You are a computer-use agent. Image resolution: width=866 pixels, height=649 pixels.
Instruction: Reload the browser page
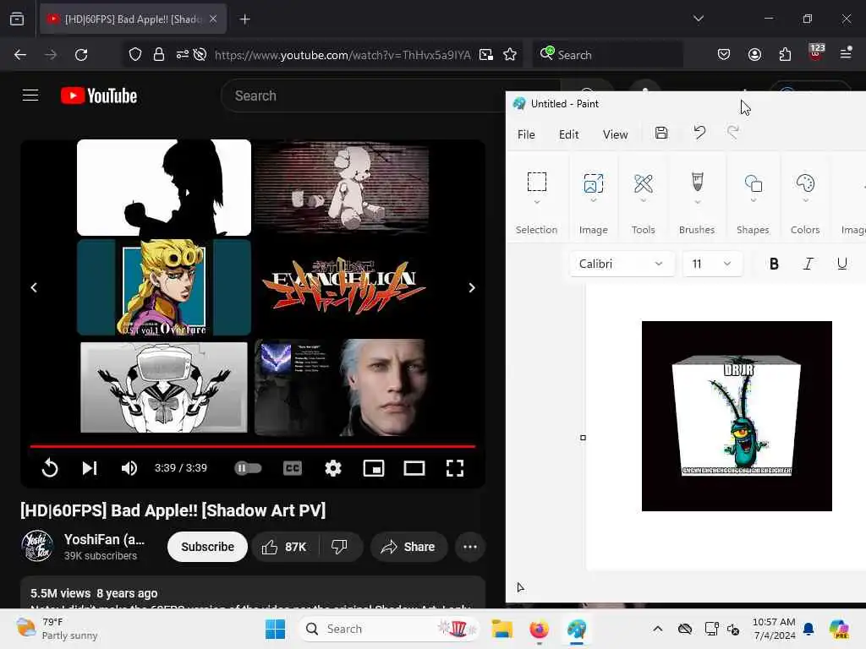(x=81, y=55)
